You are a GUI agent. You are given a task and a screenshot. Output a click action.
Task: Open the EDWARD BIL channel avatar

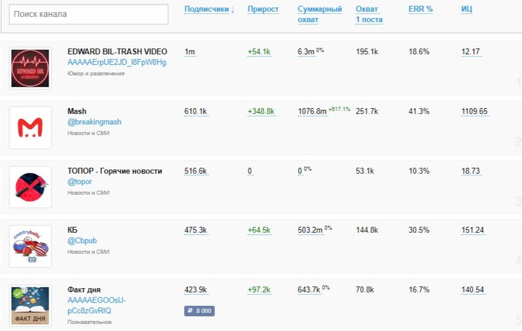click(x=30, y=68)
